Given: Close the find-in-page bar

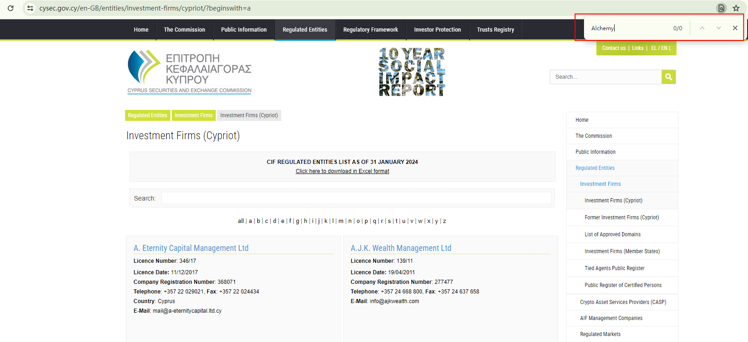Looking at the screenshot, I should [x=735, y=28].
